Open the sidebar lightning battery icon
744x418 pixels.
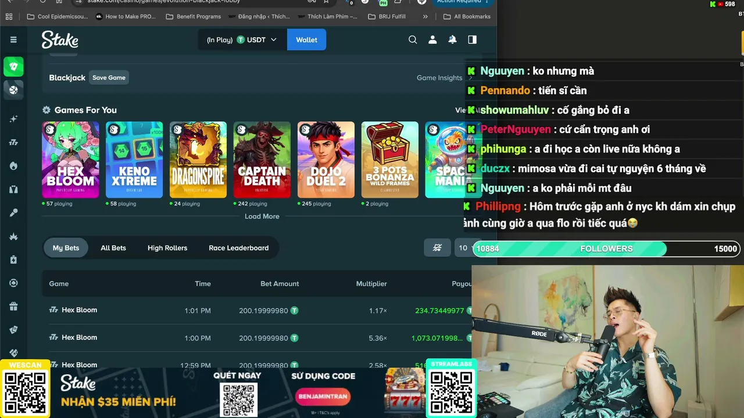click(13, 260)
